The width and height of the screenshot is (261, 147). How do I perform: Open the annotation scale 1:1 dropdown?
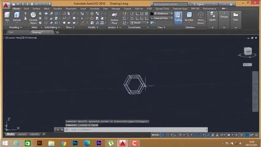[x=223, y=135]
